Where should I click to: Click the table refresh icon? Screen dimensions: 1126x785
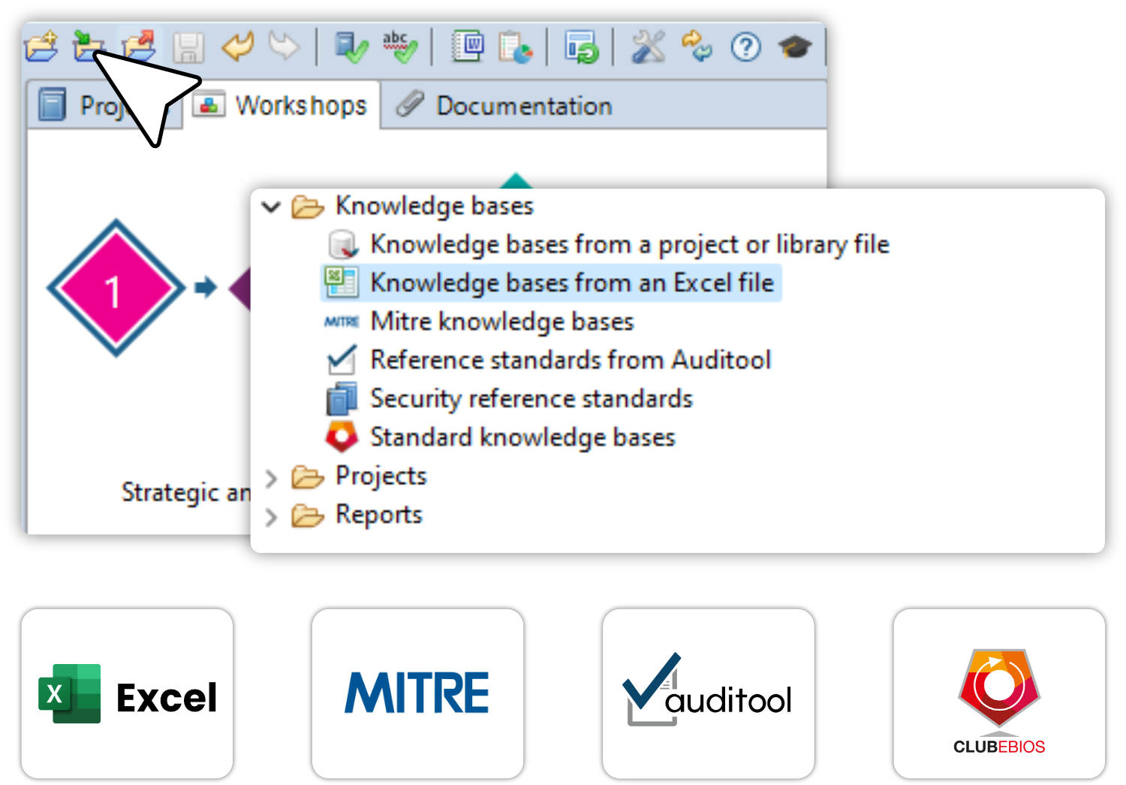[x=582, y=47]
